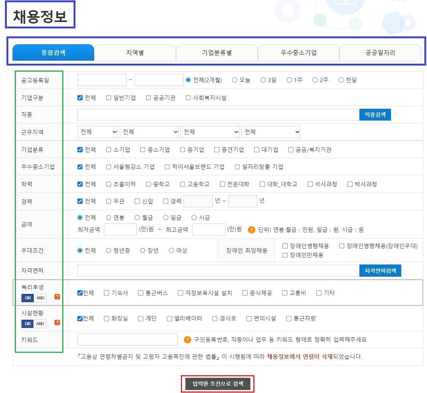Click the 경력 minimum years field
This screenshot has height=393, width=427.
(x=198, y=201)
